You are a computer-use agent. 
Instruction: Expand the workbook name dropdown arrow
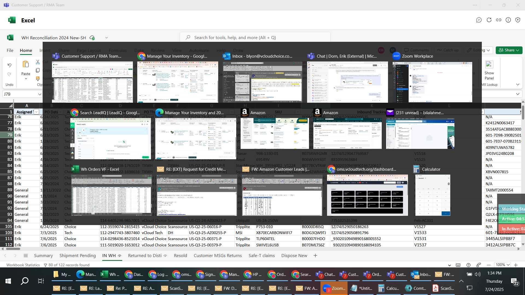[x=107, y=38]
